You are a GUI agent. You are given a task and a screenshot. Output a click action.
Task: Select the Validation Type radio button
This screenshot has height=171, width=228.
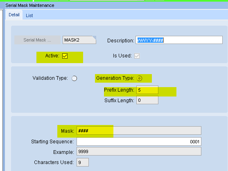(x=74, y=78)
